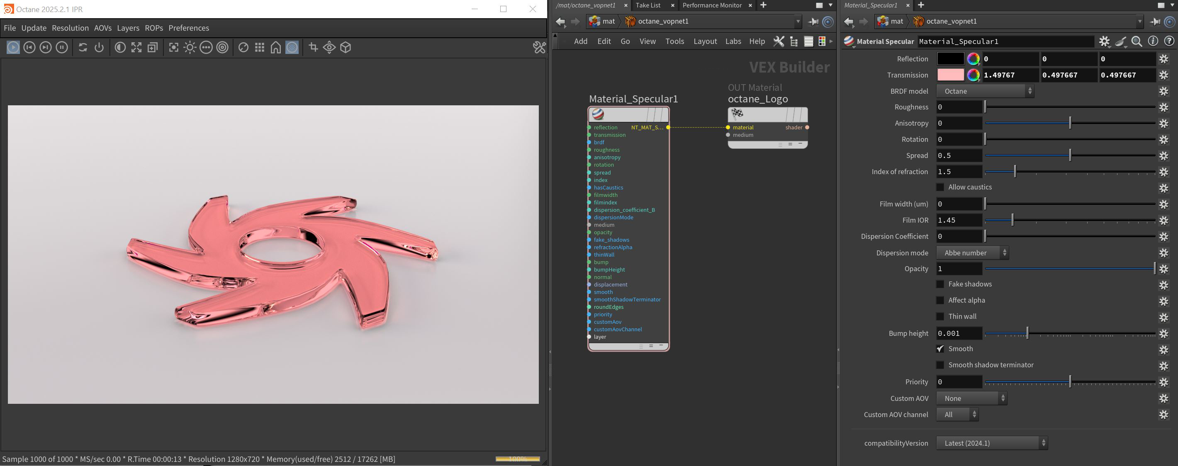Enable the Allow caustics checkbox

click(x=940, y=187)
